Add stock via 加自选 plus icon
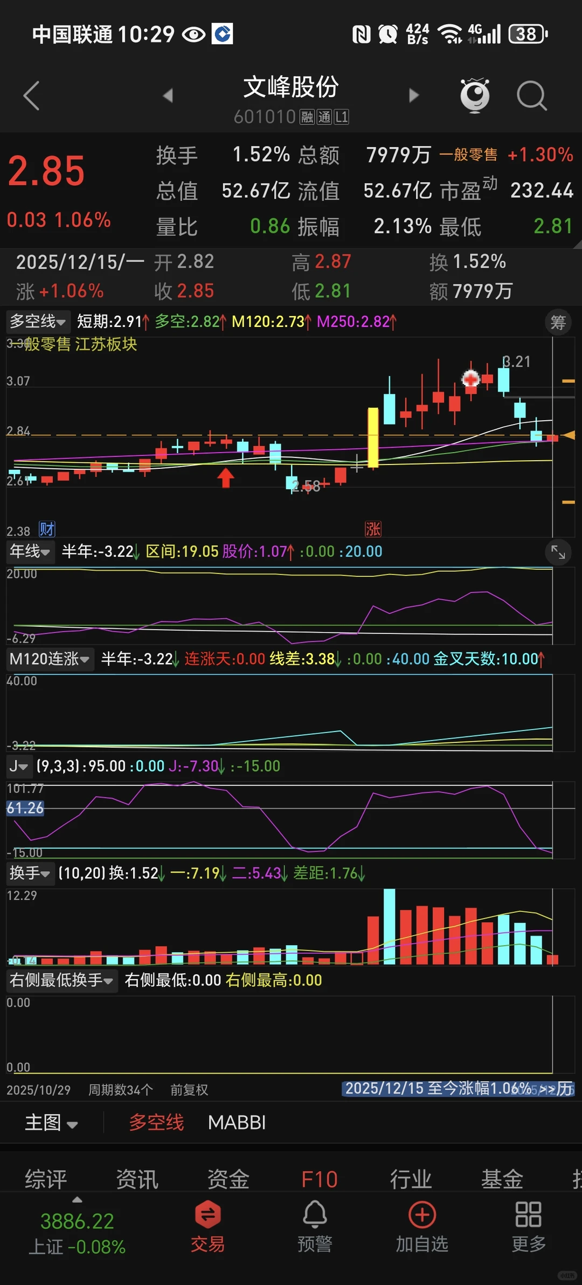Screen dimensions: 582x1285 [x=422, y=1227]
